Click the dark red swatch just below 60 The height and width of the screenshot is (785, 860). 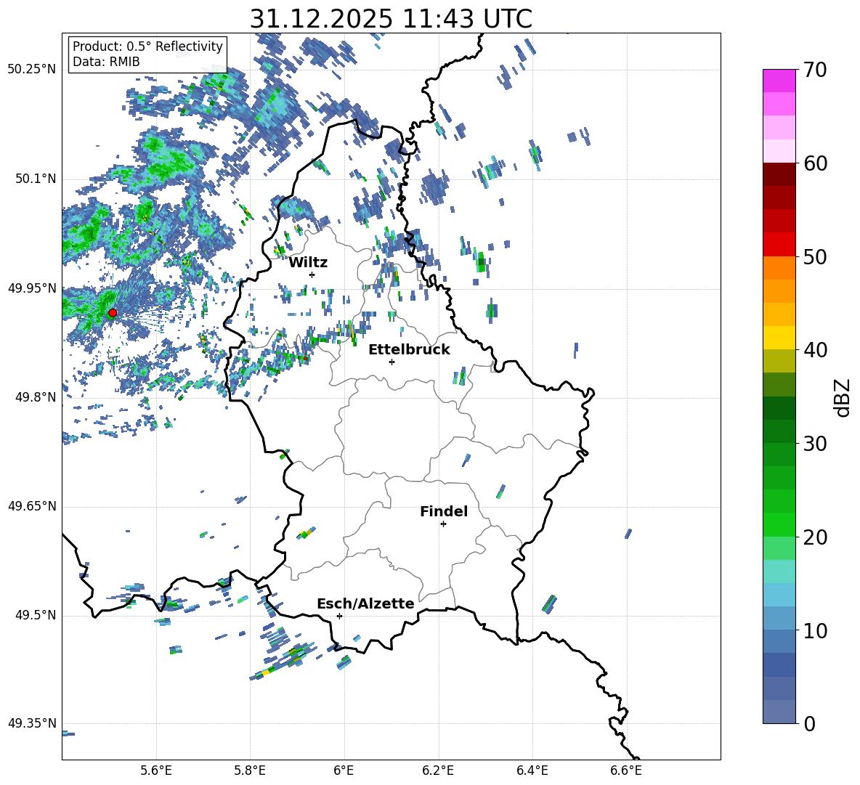pyautogui.click(x=779, y=174)
